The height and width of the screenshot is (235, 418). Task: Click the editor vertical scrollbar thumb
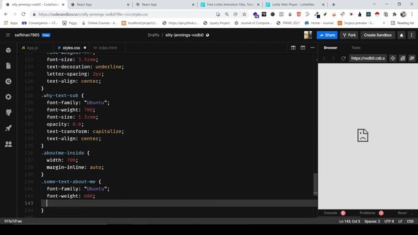[315, 184]
